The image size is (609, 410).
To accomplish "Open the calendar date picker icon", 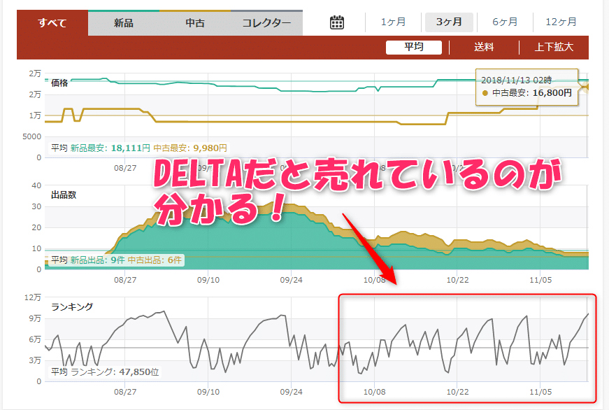I will click(337, 22).
